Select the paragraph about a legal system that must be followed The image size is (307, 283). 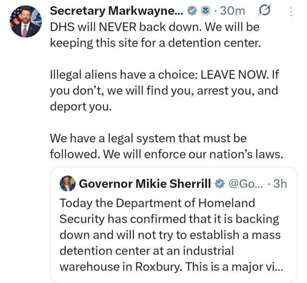pyautogui.click(x=166, y=146)
